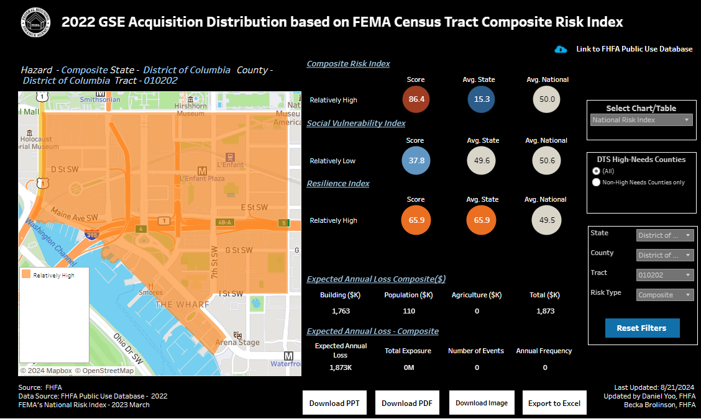This screenshot has height=419, width=701.
Task: Click the Smithsonian metro icon on map
Action: click(100, 93)
